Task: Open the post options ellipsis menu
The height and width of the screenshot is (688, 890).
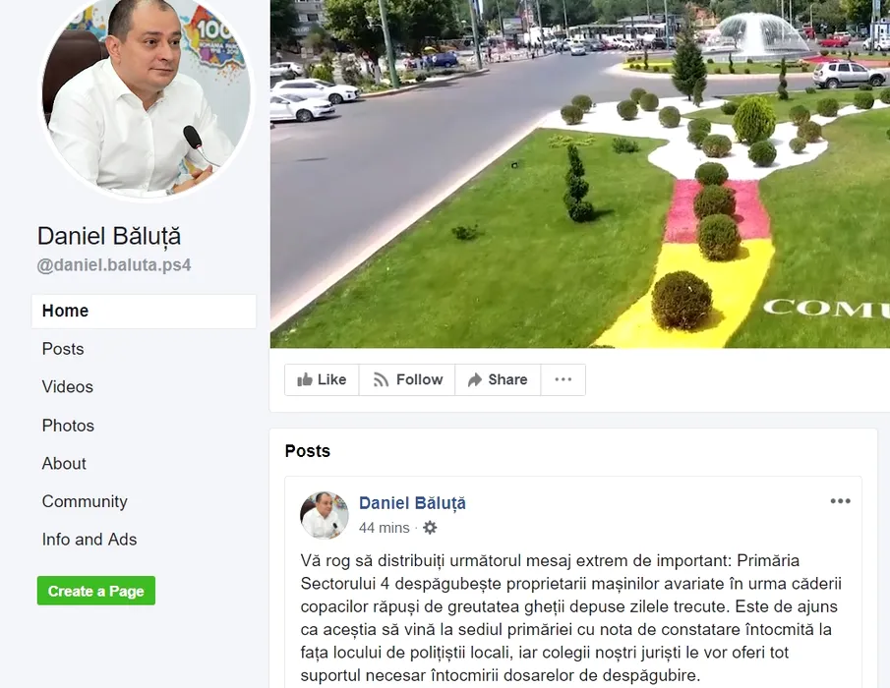Action: (840, 501)
